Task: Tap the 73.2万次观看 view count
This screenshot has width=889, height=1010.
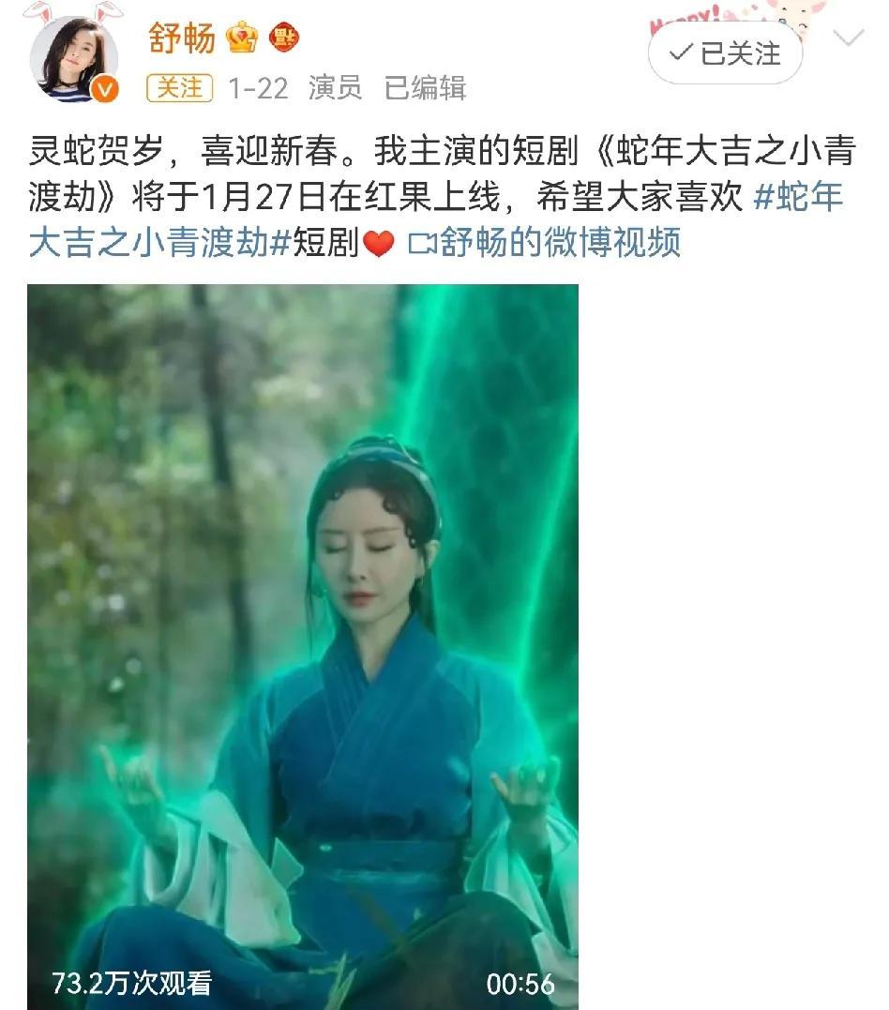Action: click(132, 983)
